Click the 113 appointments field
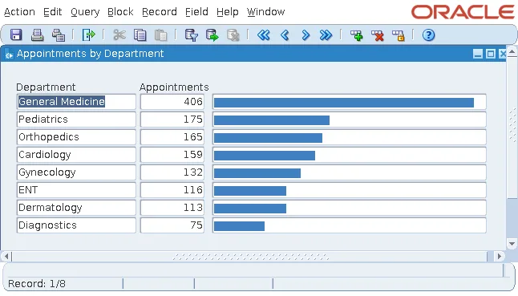 tap(172, 208)
